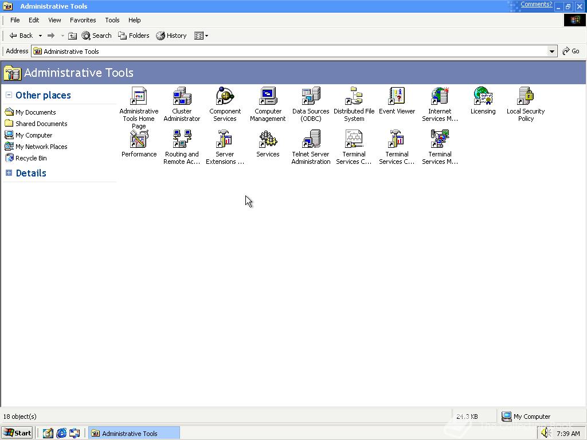587x440 pixels.
Task: Open the Edit menu
Action: (x=34, y=20)
